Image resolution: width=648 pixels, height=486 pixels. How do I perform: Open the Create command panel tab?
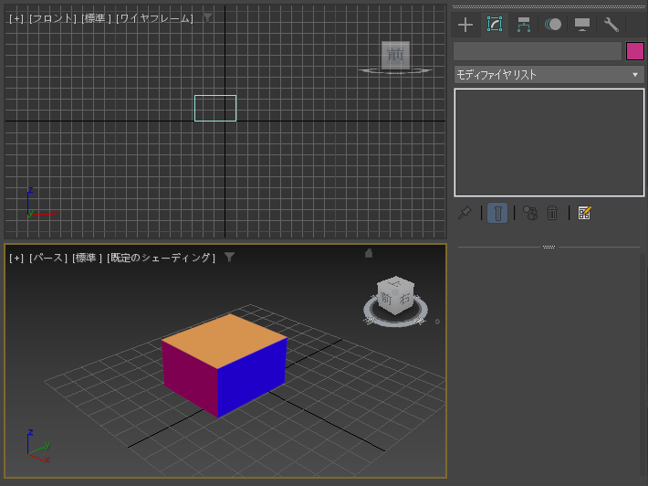[x=465, y=25]
